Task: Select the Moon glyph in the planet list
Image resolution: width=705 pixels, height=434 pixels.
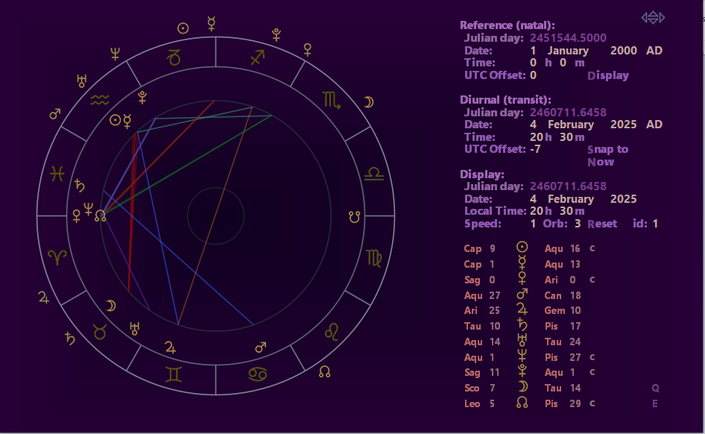Action: [x=522, y=387]
